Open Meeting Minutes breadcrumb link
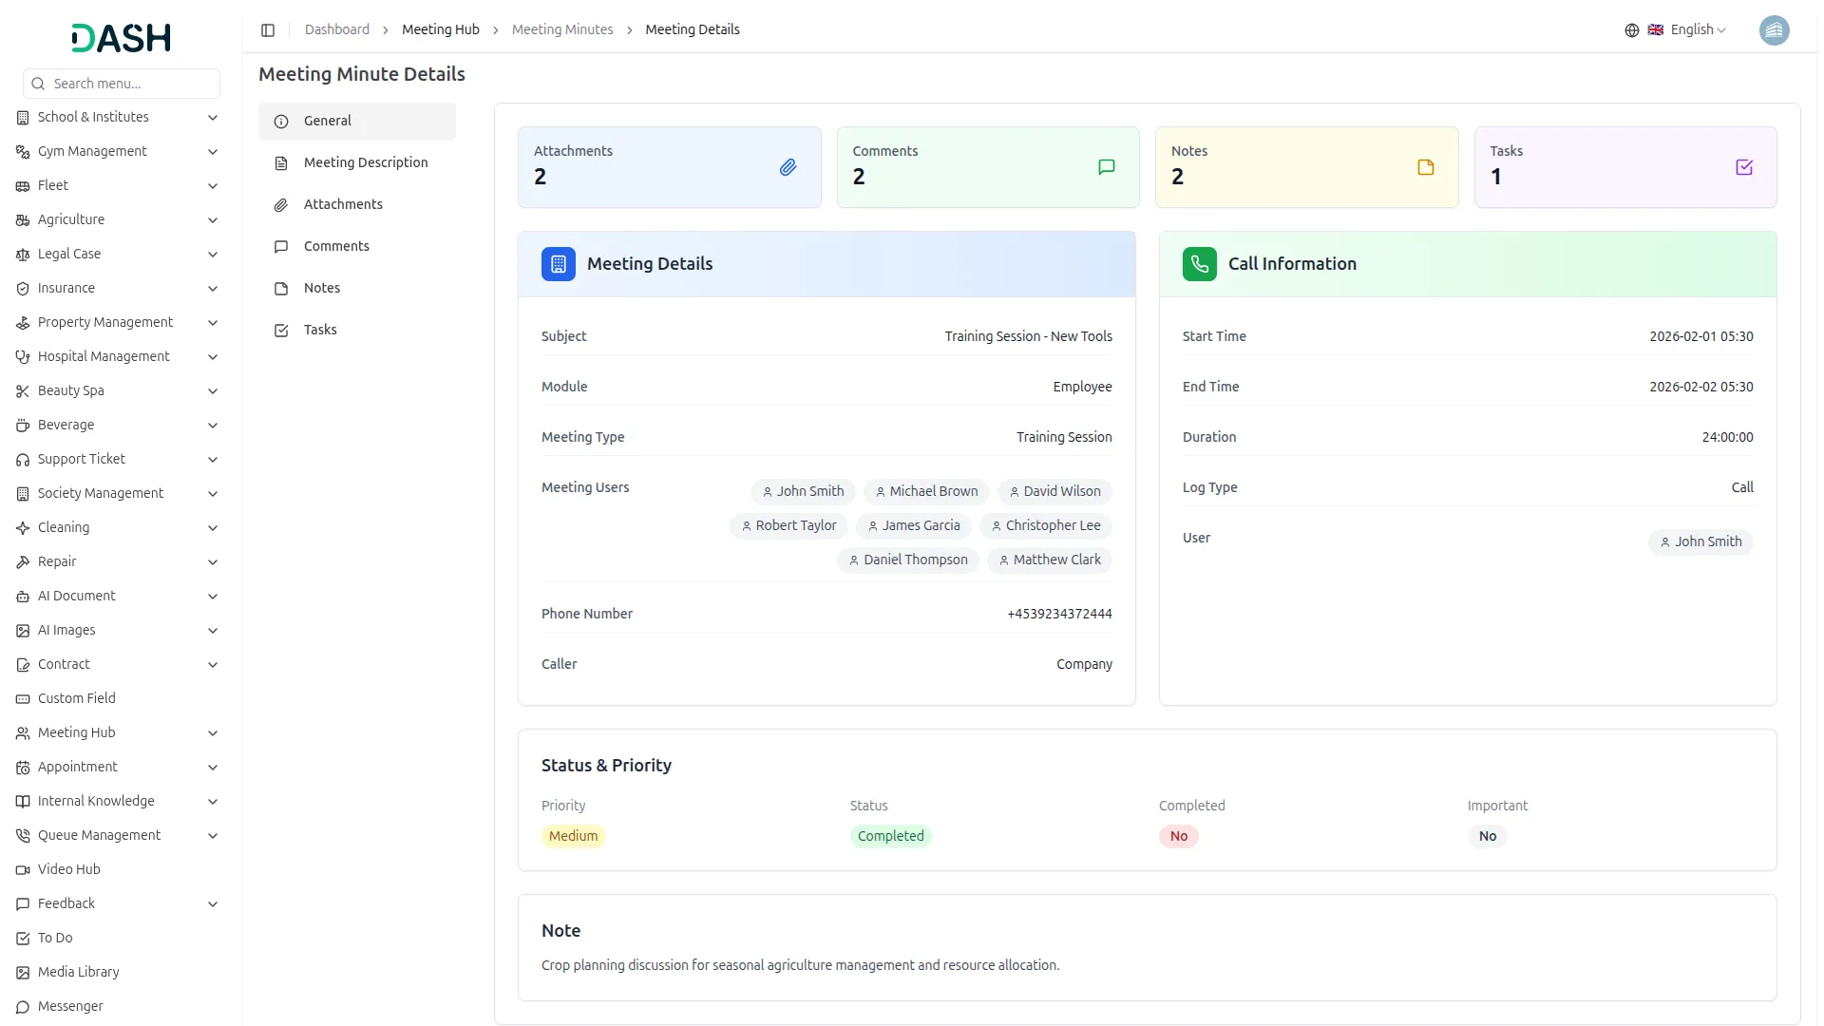This screenshot has width=1824, height=1026. [561, 30]
